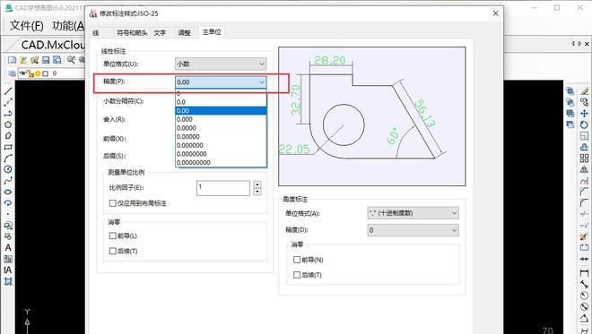
Task: Choose 0.000000 in precision list
Action: click(221, 145)
